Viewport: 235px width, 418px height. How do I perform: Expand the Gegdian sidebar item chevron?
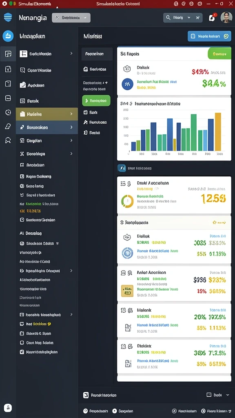[x=71, y=140]
